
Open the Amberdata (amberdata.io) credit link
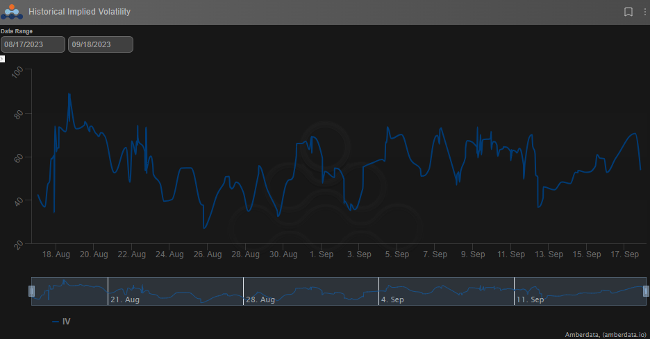606,334
